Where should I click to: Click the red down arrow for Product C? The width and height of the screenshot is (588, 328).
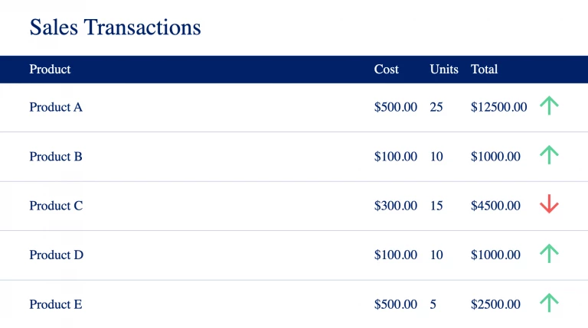click(549, 203)
